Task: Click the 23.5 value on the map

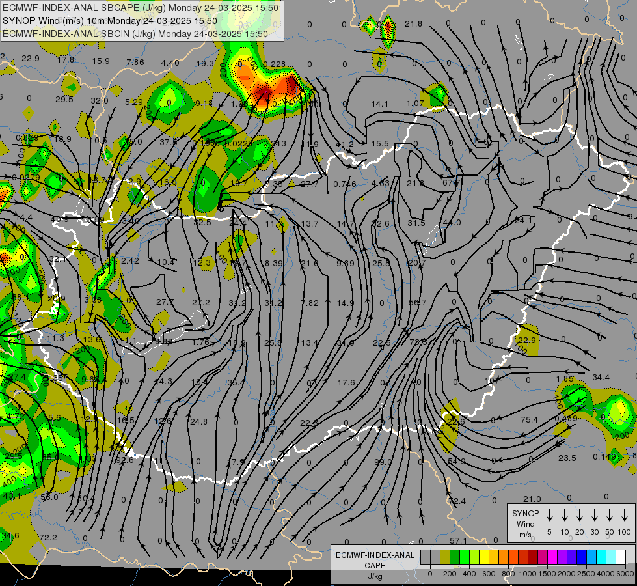Action: (x=567, y=458)
